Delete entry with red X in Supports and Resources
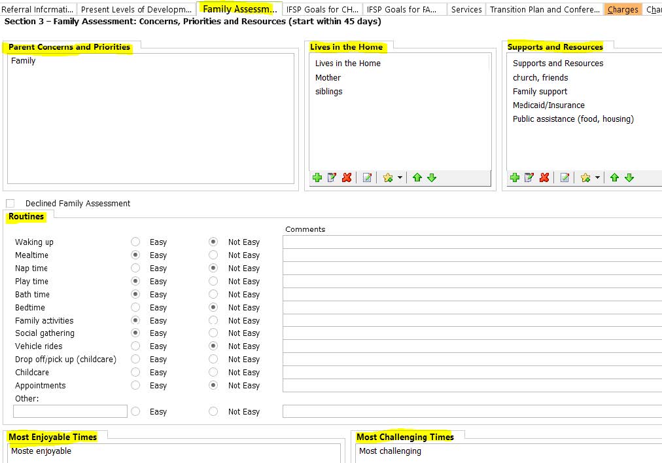 [544, 177]
